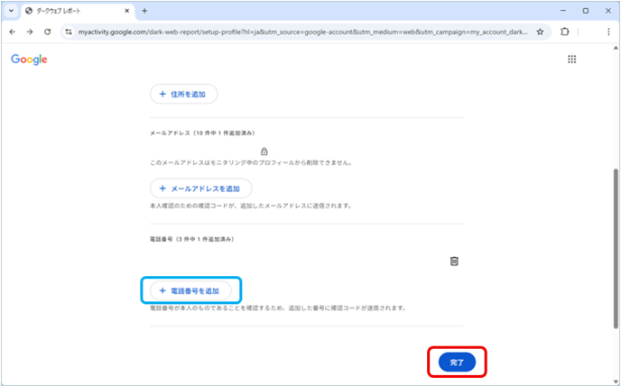View site information icon in address bar

pos(69,31)
